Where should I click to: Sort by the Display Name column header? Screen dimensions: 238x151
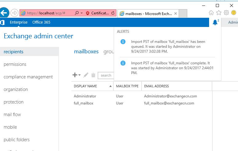tap(85, 86)
